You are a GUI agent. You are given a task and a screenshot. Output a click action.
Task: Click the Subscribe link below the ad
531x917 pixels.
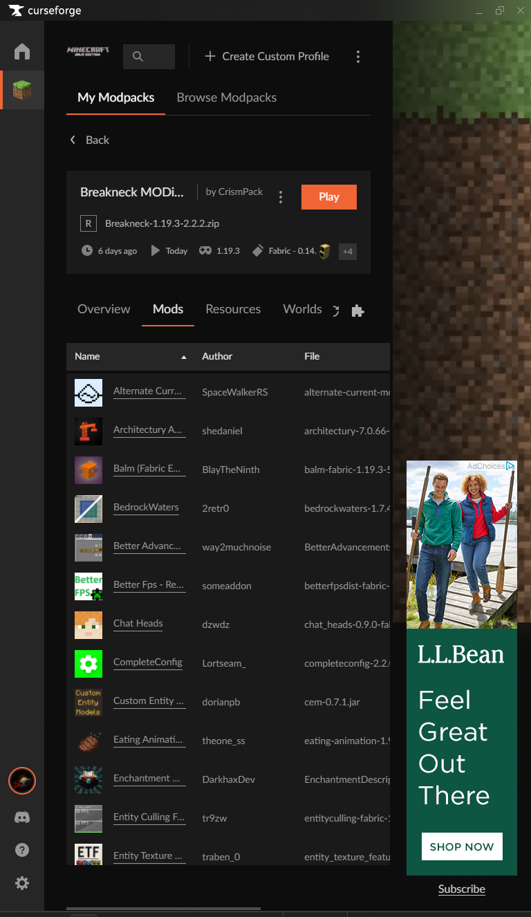coord(461,889)
